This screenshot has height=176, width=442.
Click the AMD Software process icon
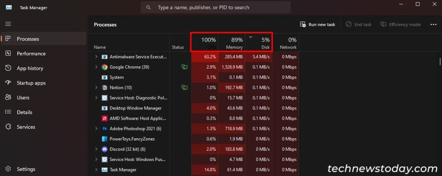(104, 118)
